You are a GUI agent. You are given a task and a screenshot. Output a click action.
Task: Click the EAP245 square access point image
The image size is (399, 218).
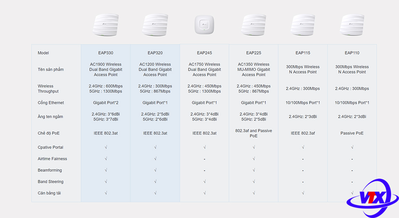(x=205, y=25)
